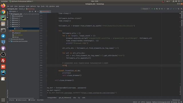Click the instagram_bot breadcrumb in the navigation bar

coord(12,9)
